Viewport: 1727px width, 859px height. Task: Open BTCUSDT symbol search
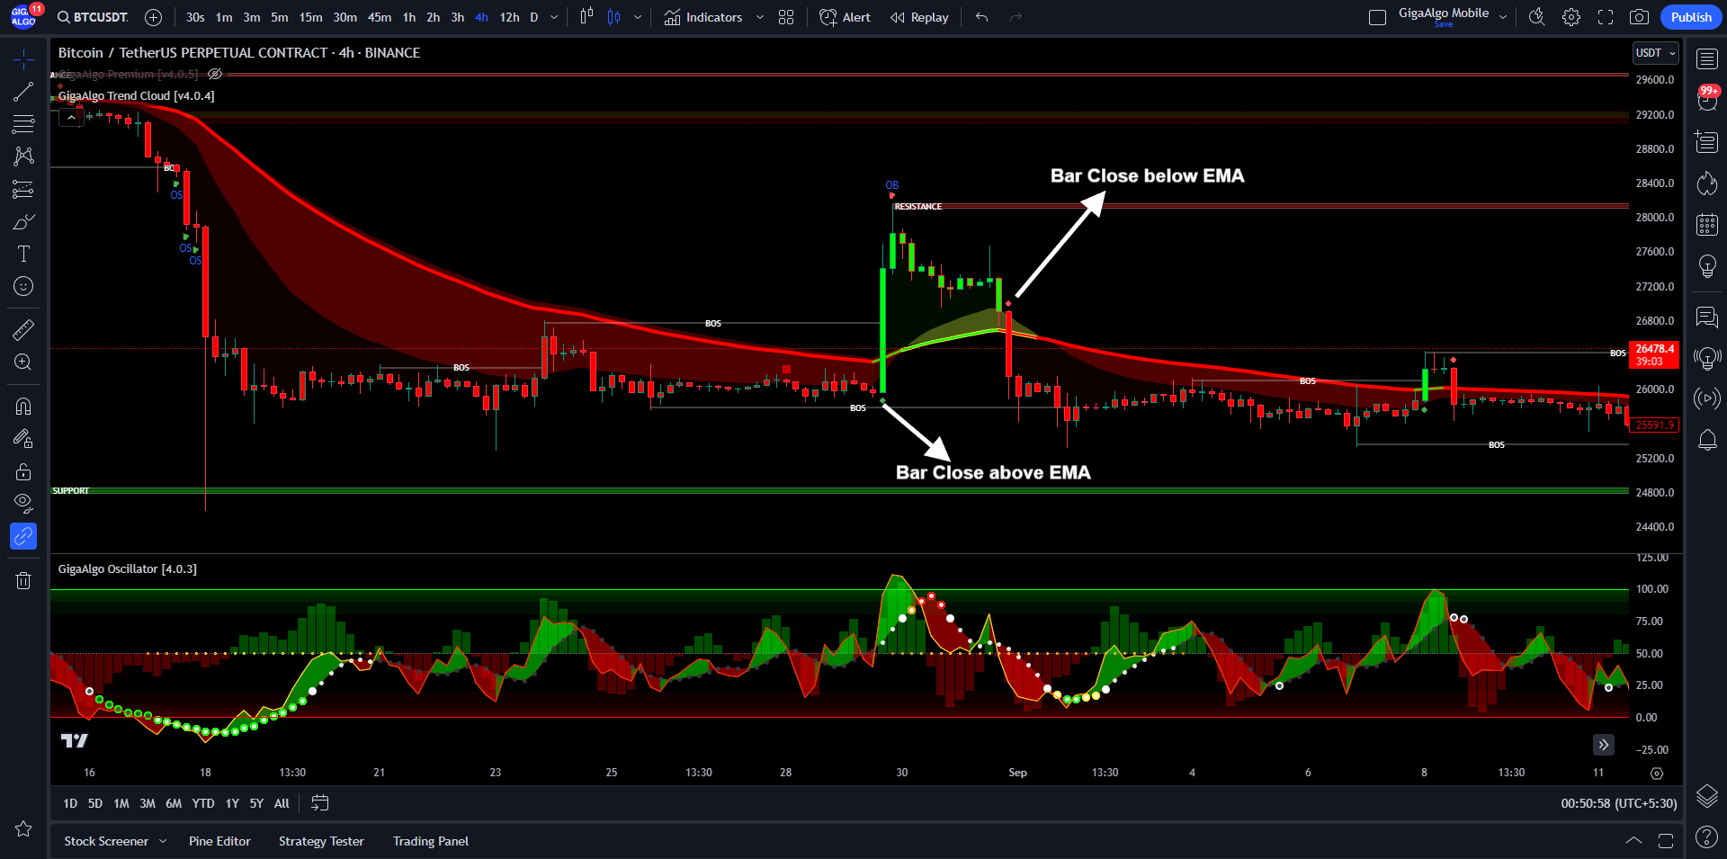(x=93, y=17)
